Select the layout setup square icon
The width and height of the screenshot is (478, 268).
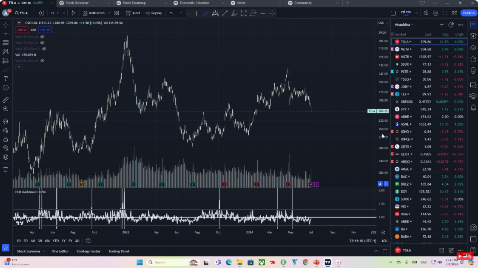click(393, 13)
